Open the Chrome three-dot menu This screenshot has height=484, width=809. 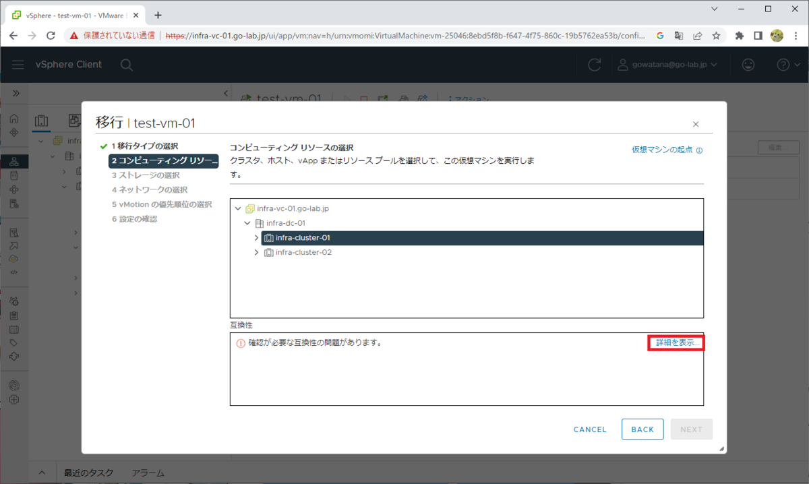coord(796,36)
